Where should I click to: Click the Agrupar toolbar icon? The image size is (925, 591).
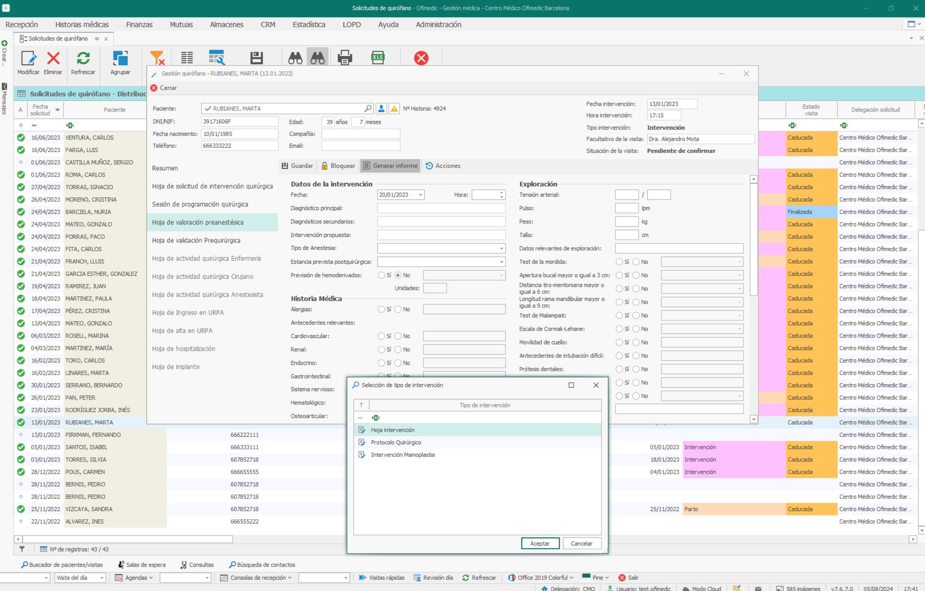click(x=120, y=59)
